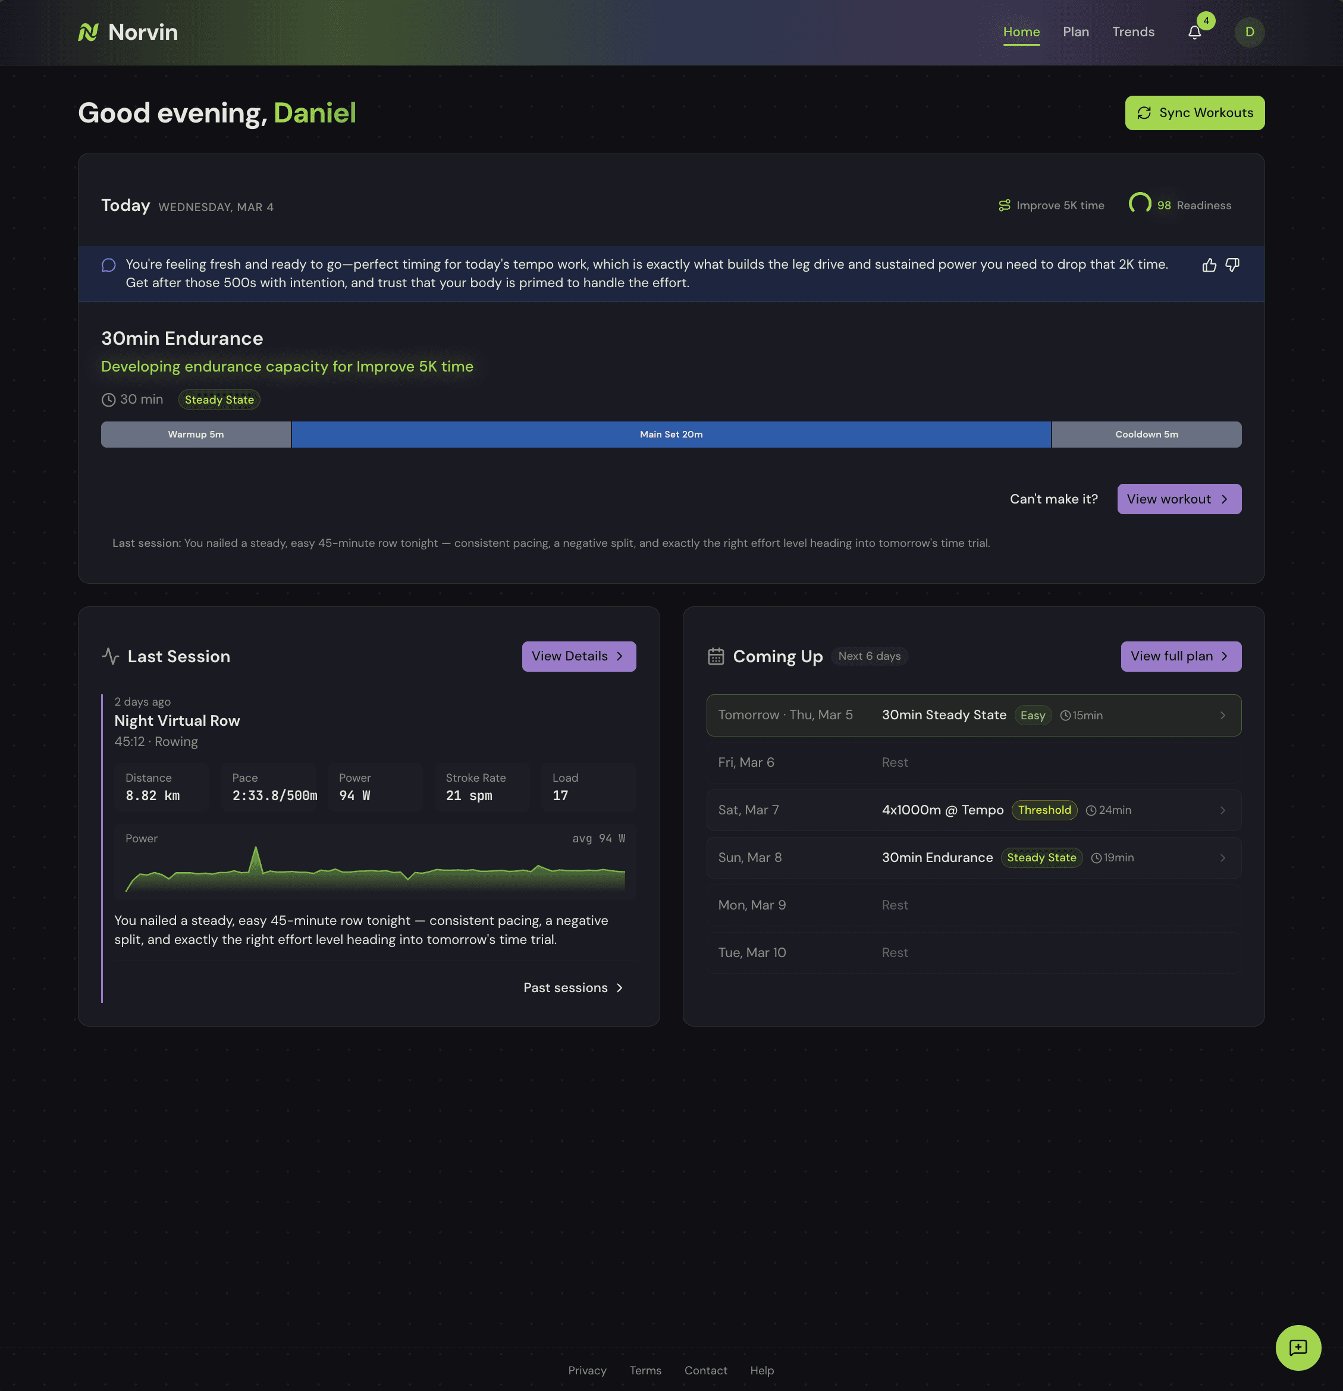
Task: Click the 98 Readiness ring indicator
Action: click(x=1139, y=204)
